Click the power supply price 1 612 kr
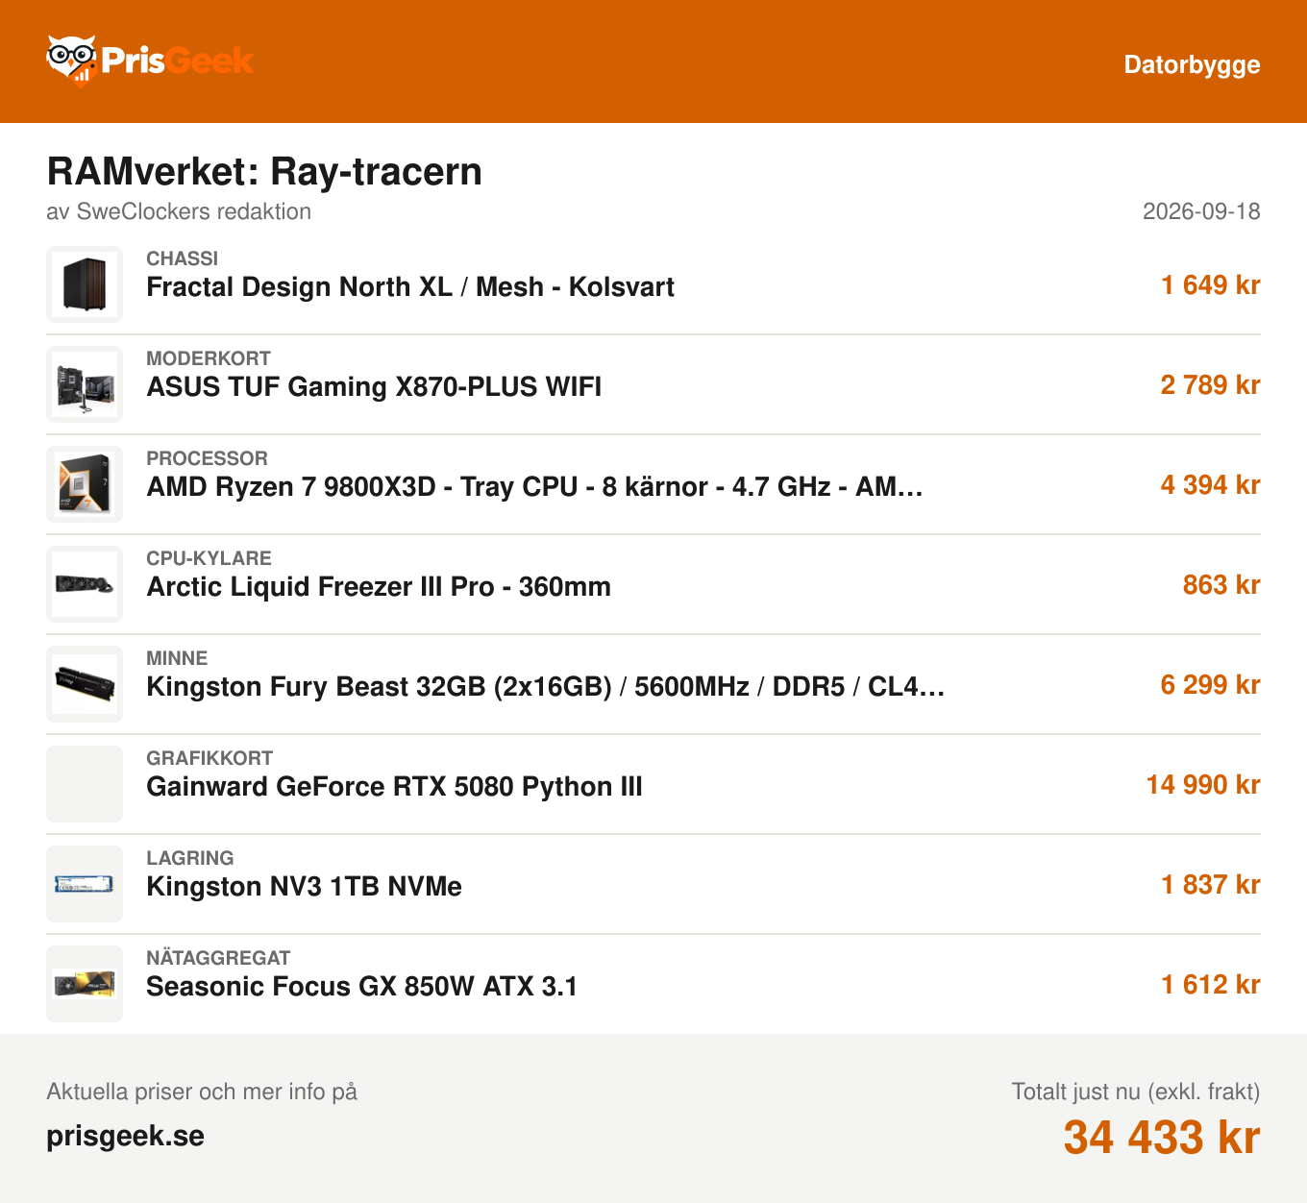The image size is (1307, 1203). tap(1211, 985)
